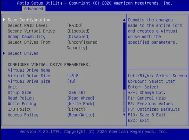Click the Select Drives arrow icon

[x=4, y=53]
